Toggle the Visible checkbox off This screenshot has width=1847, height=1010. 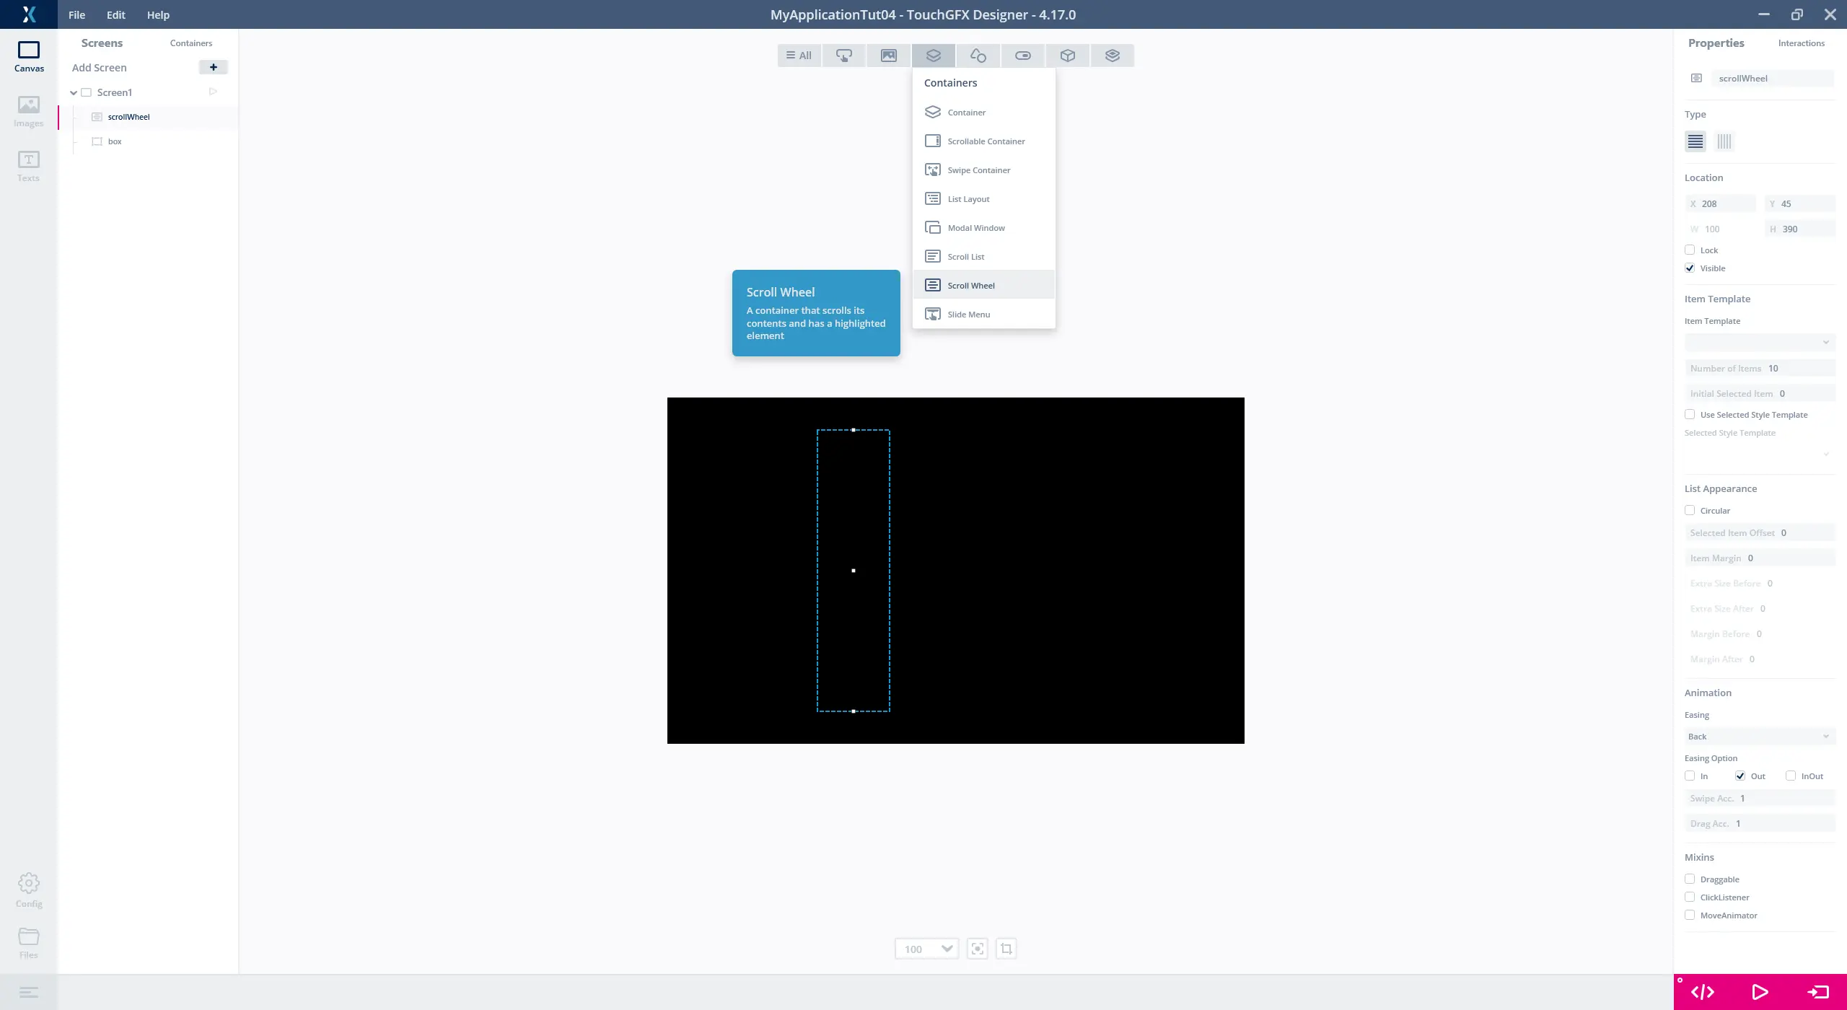point(1690,268)
